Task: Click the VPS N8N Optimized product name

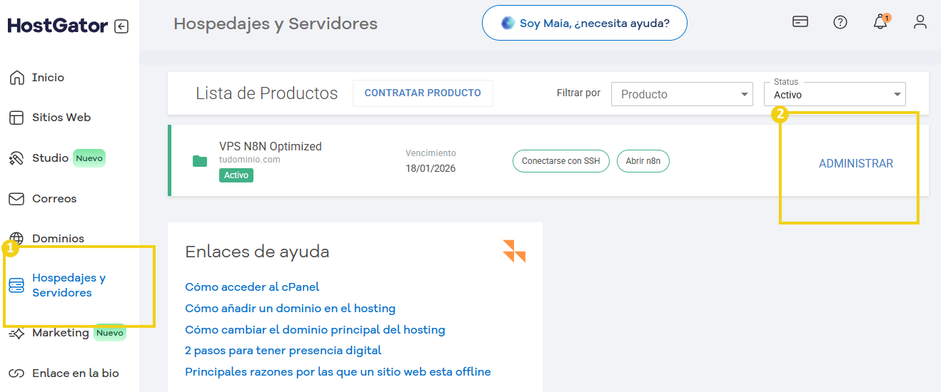Action: tap(270, 146)
